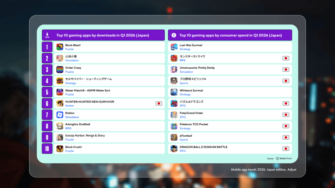Click the rank 10 number badge
Viewport: 335px width, 188px height.
click(x=47, y=149)
